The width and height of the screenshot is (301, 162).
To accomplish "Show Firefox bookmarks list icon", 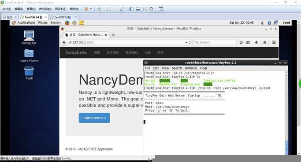I will pos(248,42).
